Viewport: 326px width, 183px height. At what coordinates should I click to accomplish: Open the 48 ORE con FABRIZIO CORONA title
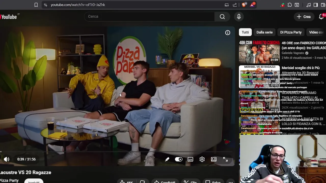tap(304, 45)
